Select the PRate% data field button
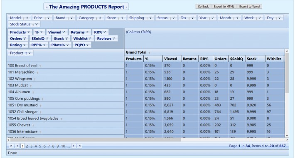 (x=60, y=45)
